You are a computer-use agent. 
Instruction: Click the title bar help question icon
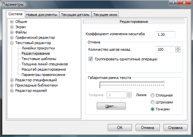[x=173, y=3]
